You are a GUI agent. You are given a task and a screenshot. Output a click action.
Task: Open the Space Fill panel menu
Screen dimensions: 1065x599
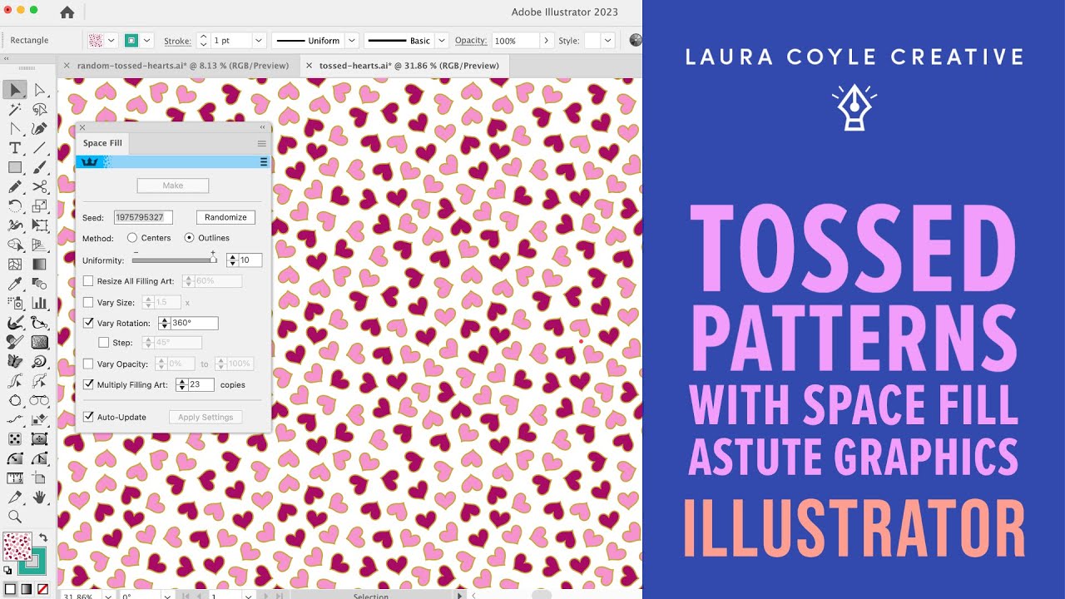(x=261, y=143)
